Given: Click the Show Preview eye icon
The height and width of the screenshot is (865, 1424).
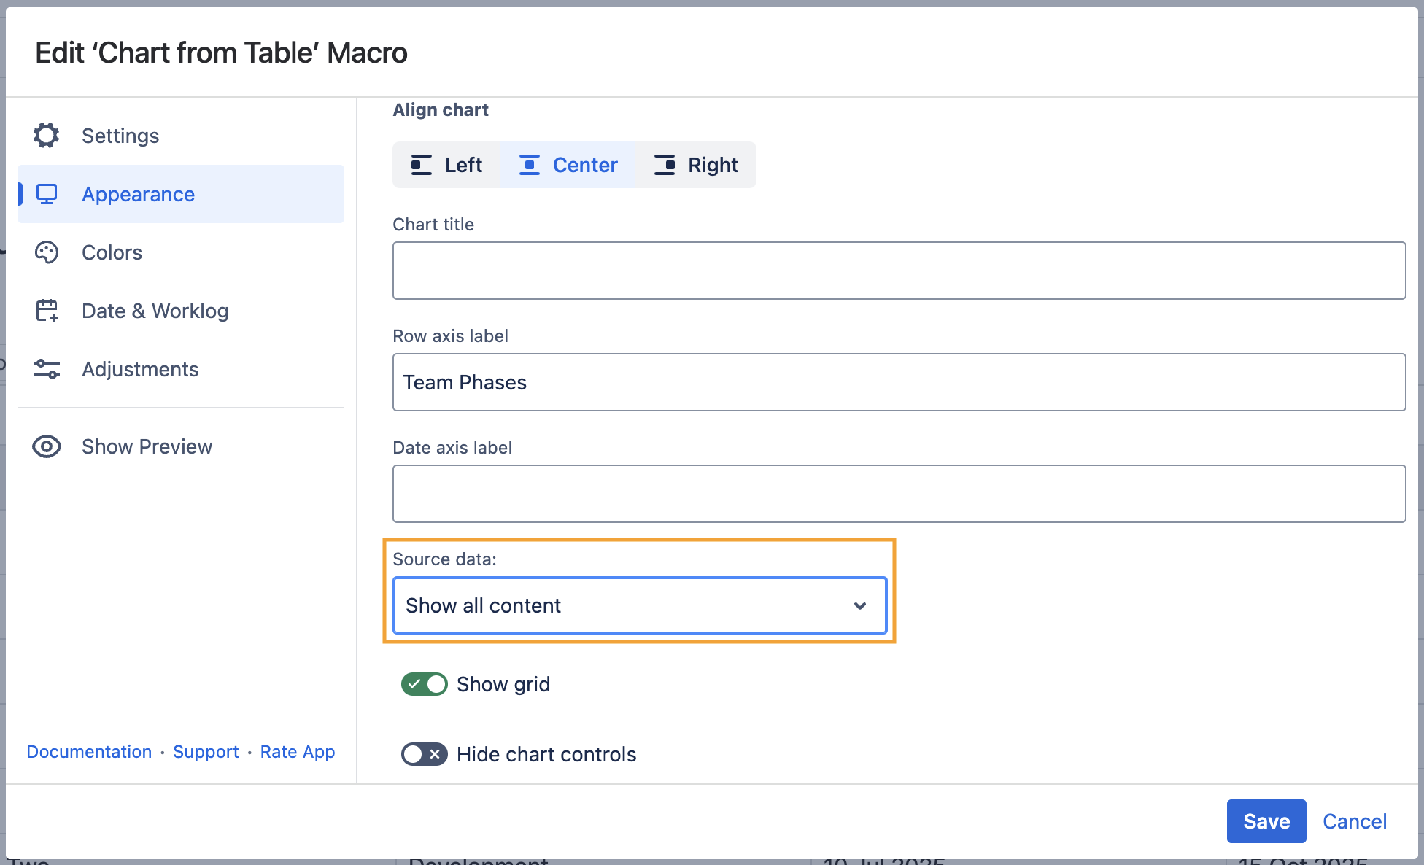Looking at the screenshot, I should point(47,446).
